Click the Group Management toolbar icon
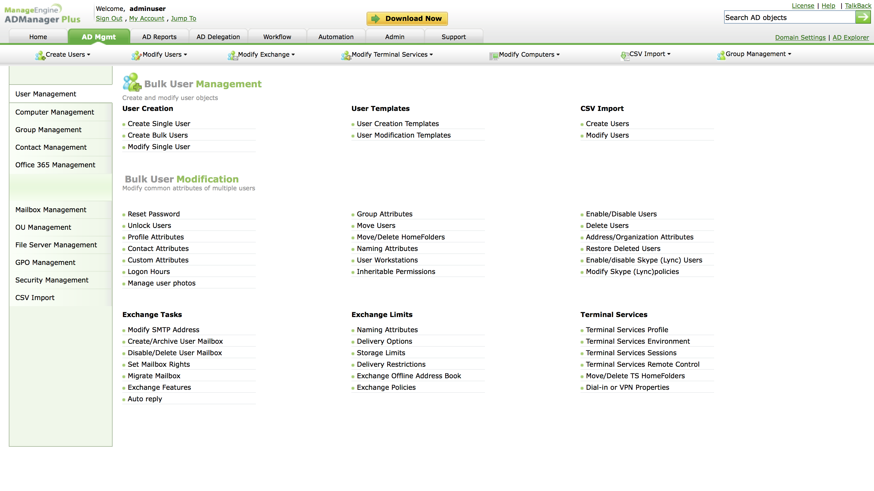This screenshot has height=491, width=874. tap(721, 55)
